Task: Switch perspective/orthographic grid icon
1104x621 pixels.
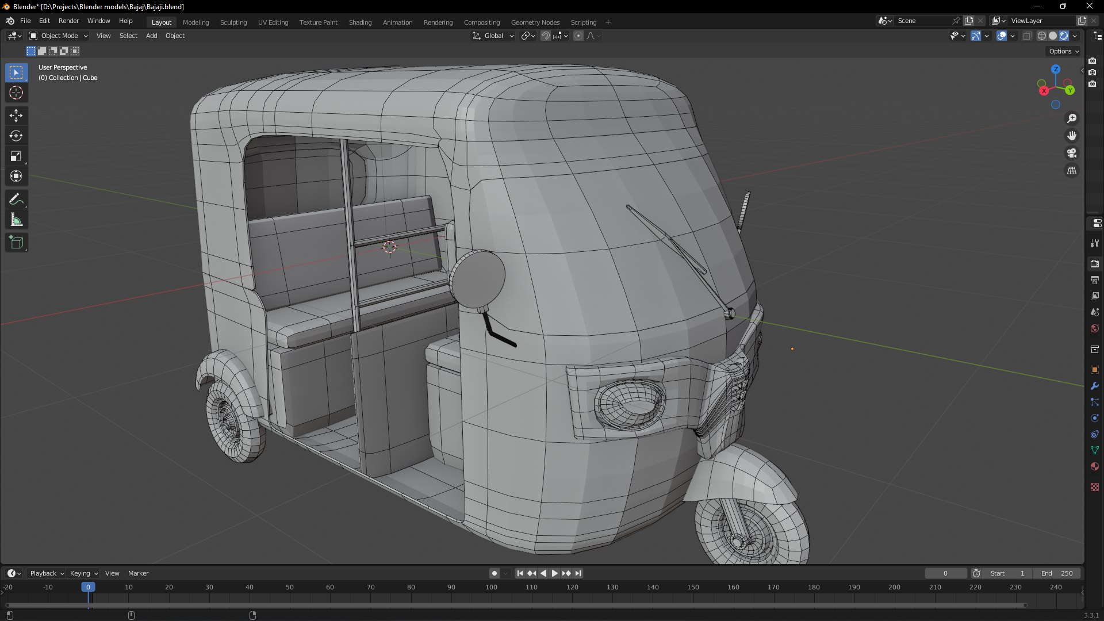Action: tap(1072, 171)
